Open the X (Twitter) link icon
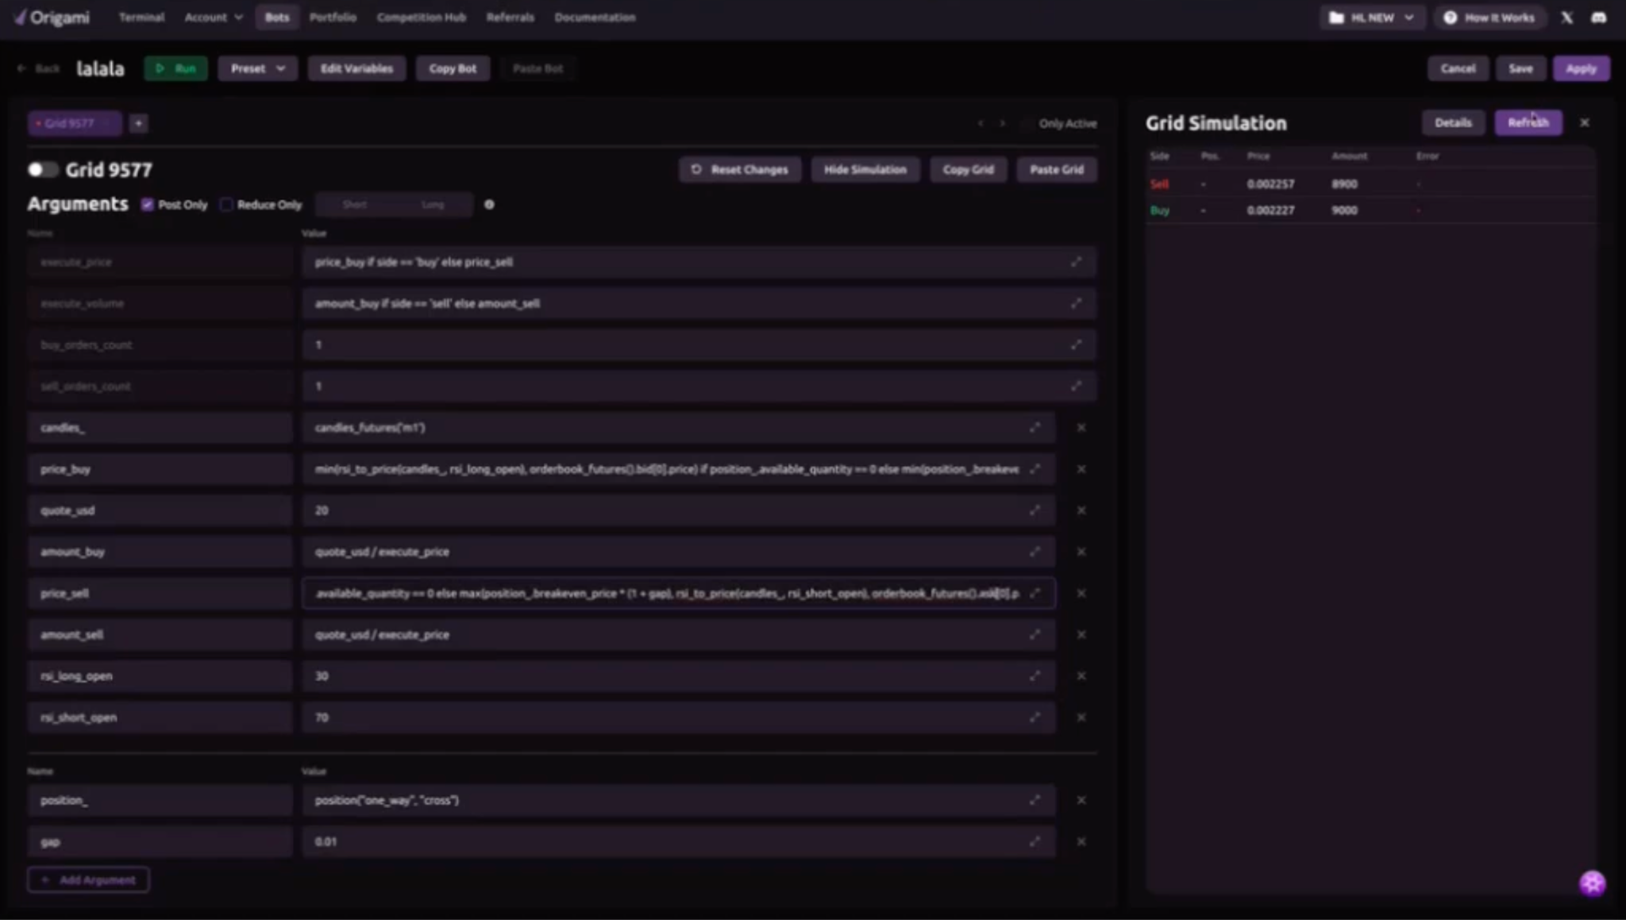Image resolution: width=1626 pixels, height=920 pixels. 1566,17
